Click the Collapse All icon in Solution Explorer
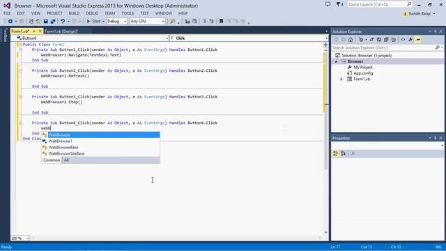The image size is (446, 251). tap(386, 40)
